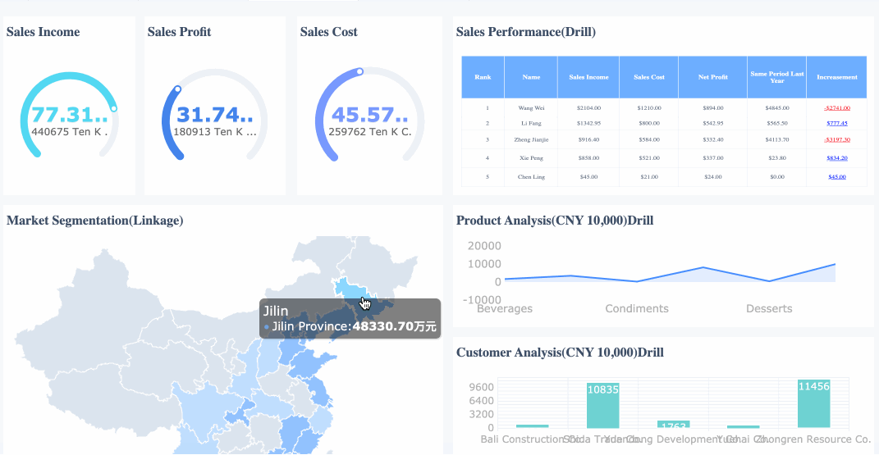The height and width of the screenshot is (455, 879).
Task: Open the -$2741.00 increasement link for Wang Wei
Action: (837, 108)
